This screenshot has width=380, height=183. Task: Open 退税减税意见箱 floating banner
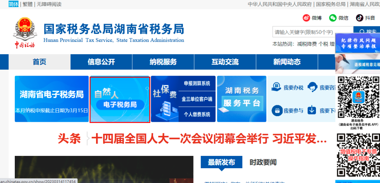pyautogui.click(x=358, y=64)
